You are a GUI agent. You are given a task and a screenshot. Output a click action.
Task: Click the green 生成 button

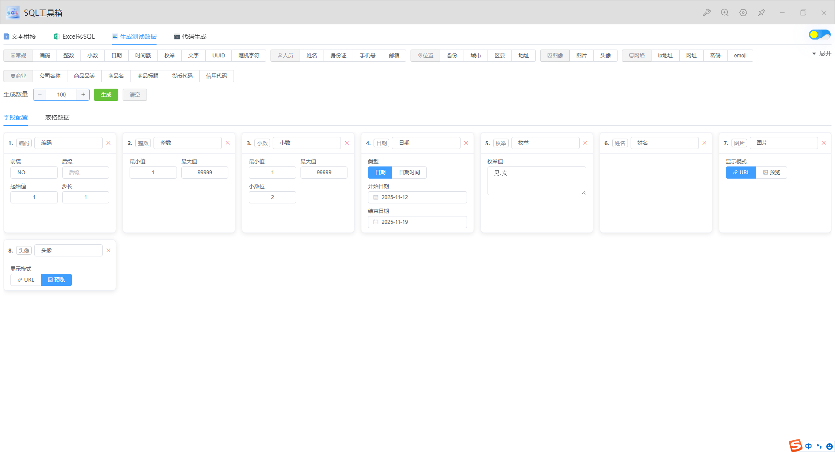(x=106, y=95)
